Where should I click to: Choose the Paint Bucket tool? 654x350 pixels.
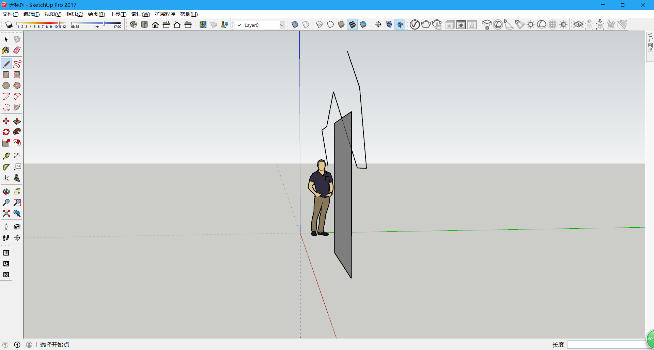click(x=6, y=50)
